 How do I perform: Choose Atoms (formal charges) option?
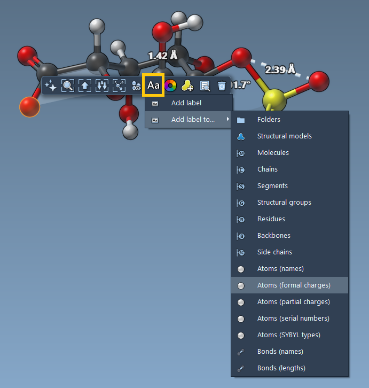[x=293, y=285]
